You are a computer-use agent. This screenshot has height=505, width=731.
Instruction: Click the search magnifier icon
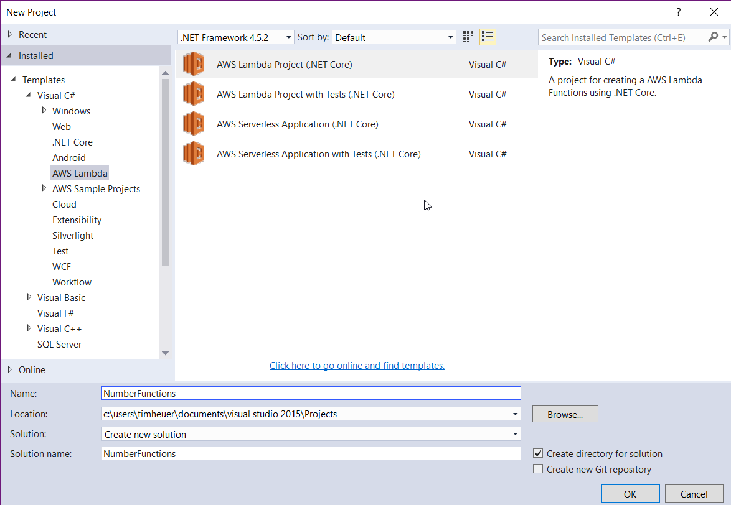click(713, 37)
